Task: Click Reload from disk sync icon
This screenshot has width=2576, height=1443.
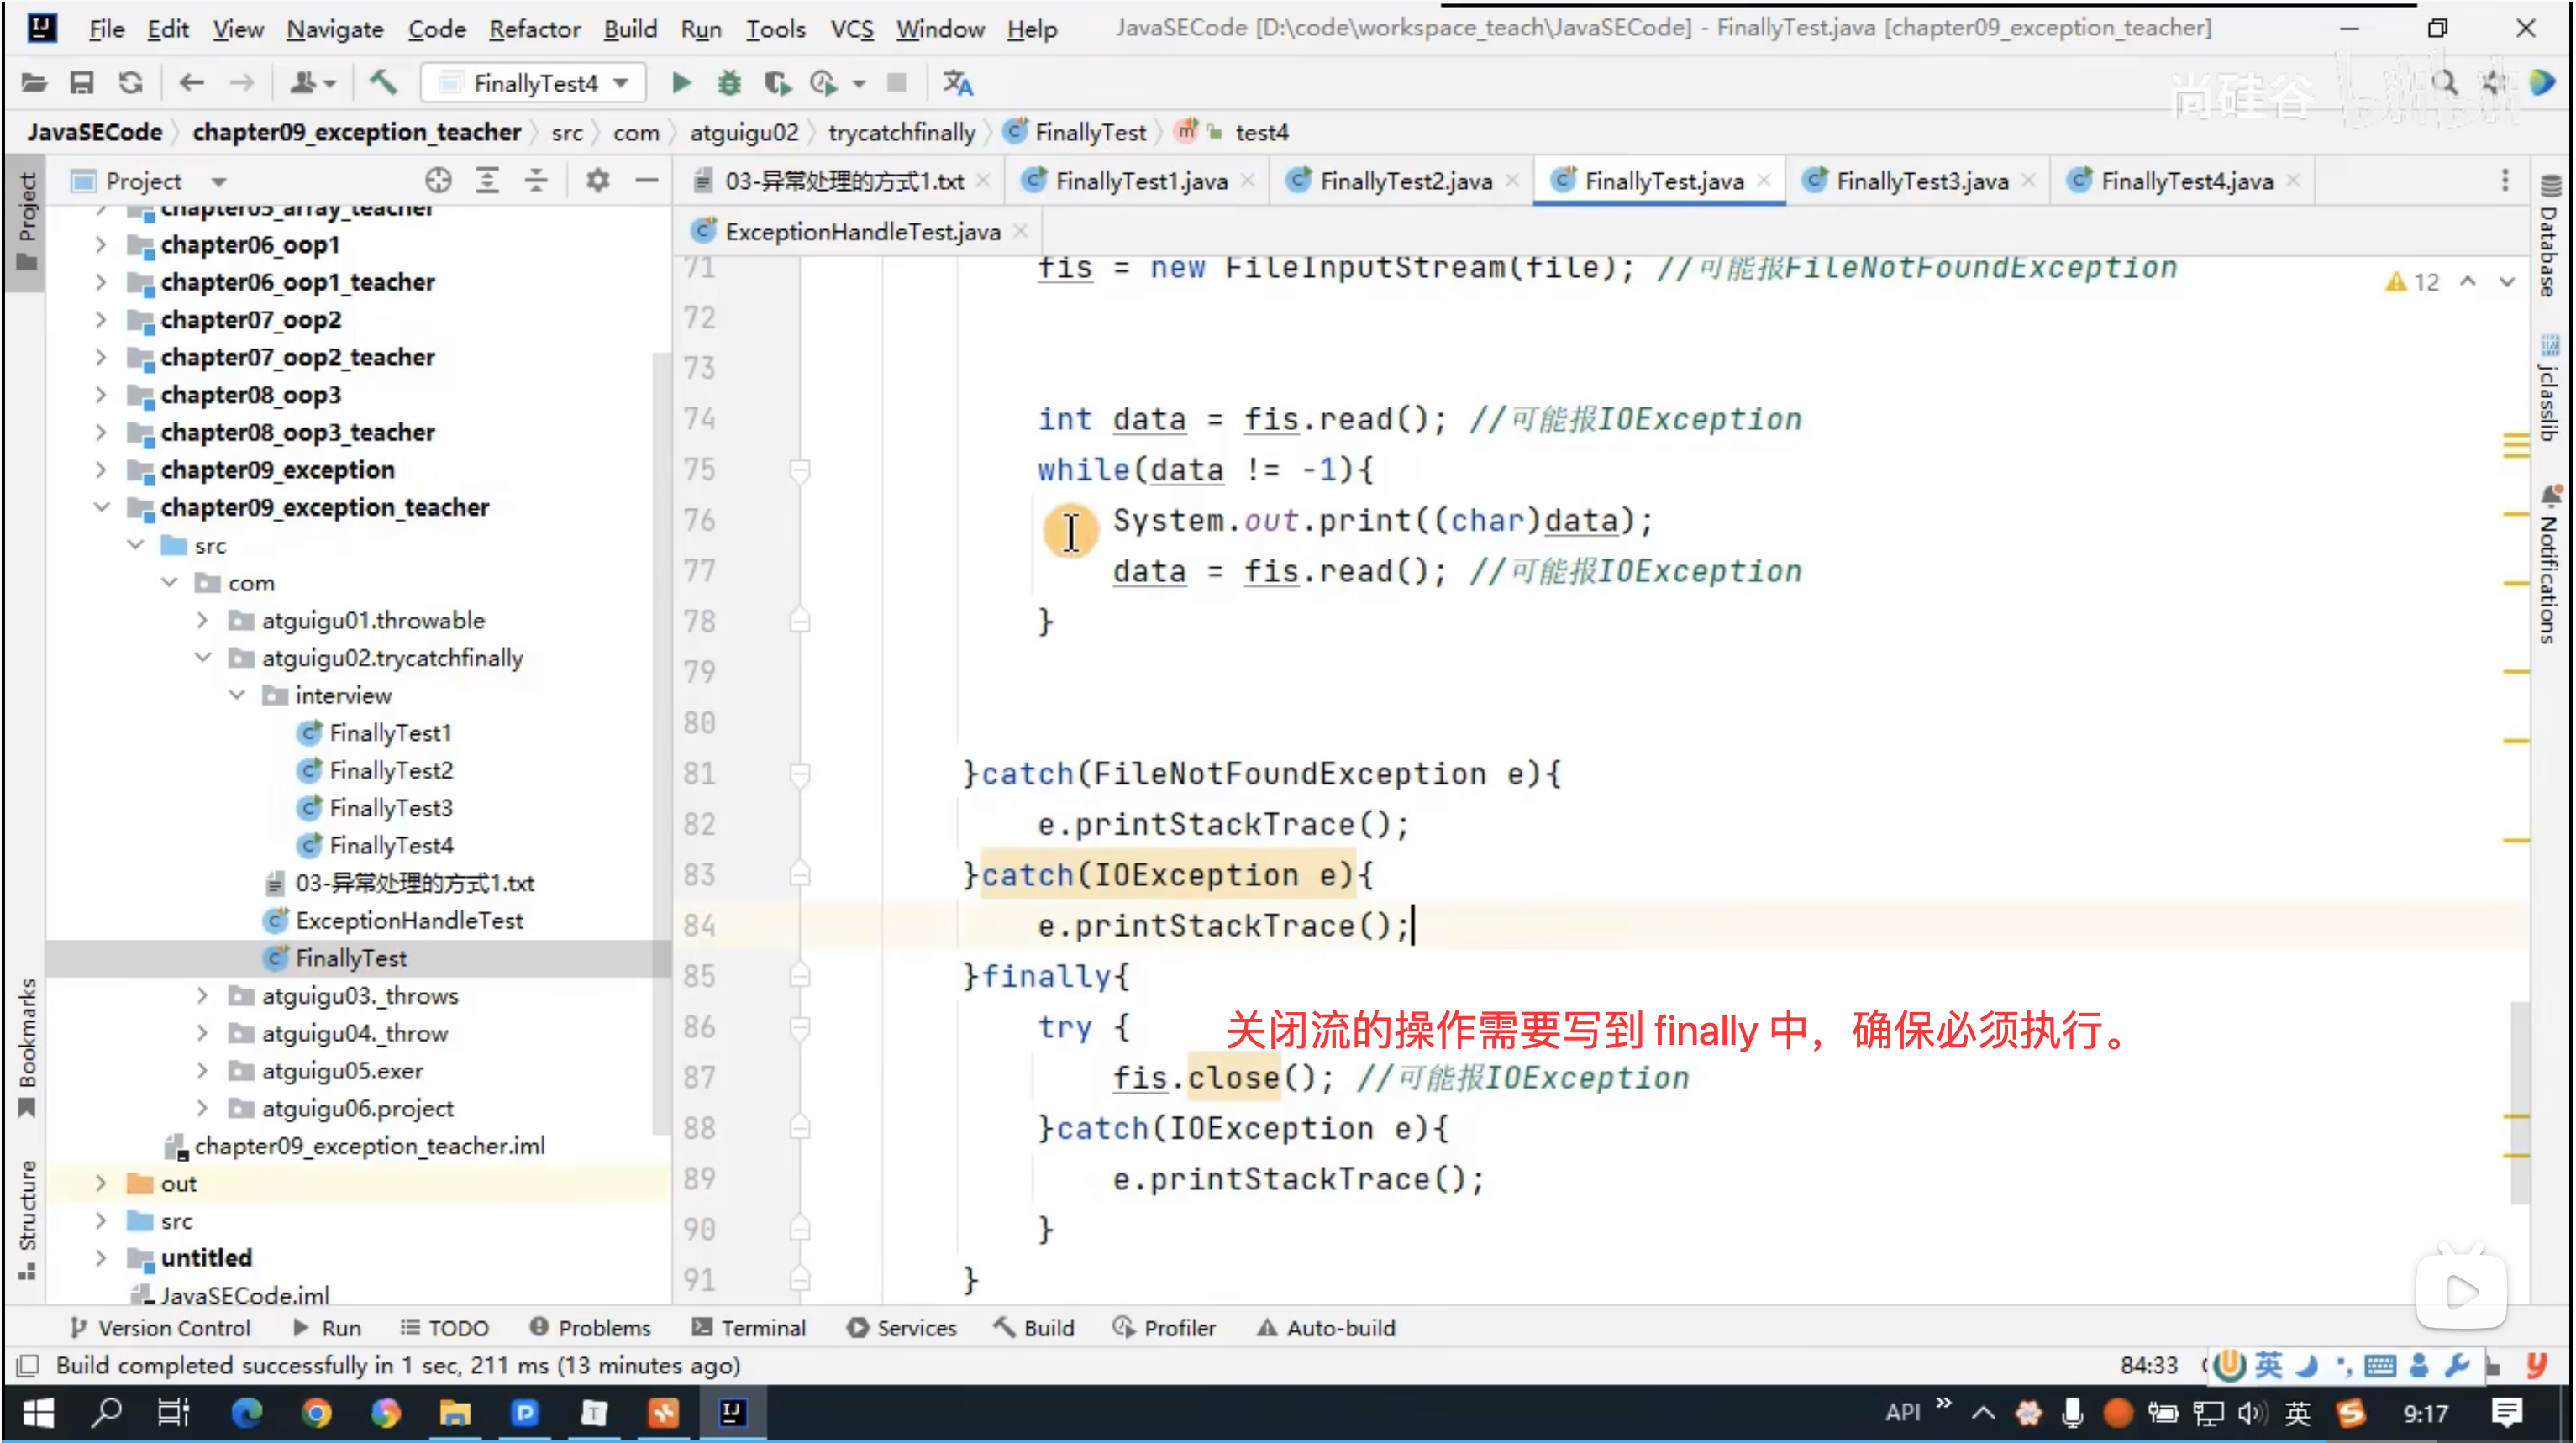Action: point(131,83)
